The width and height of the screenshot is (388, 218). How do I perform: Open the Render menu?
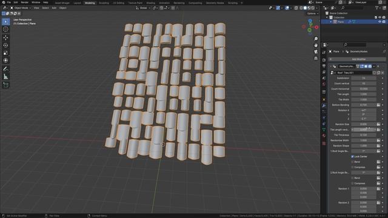[24, 2]
